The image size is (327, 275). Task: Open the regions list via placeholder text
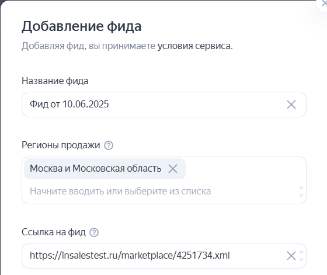coord(120,191)
